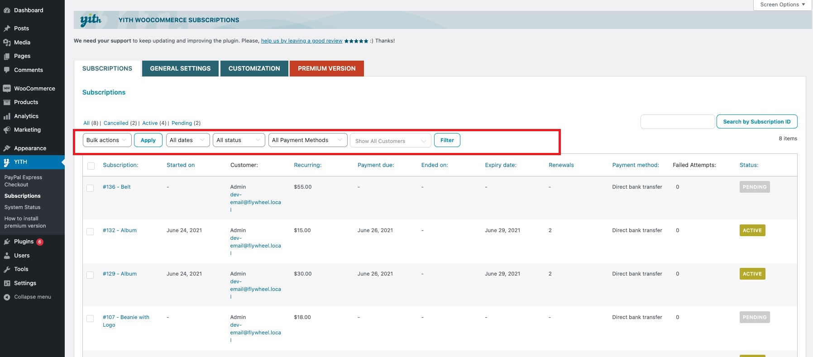Open the All status dropdown
This screenshot has height=357, width=813.
239,140
